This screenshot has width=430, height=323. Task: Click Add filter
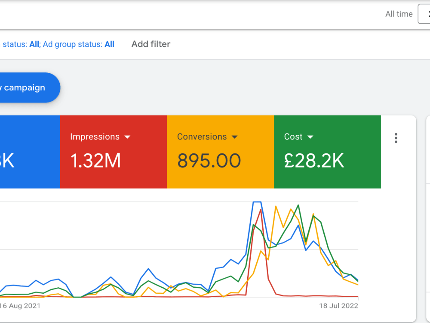[151, 44]
